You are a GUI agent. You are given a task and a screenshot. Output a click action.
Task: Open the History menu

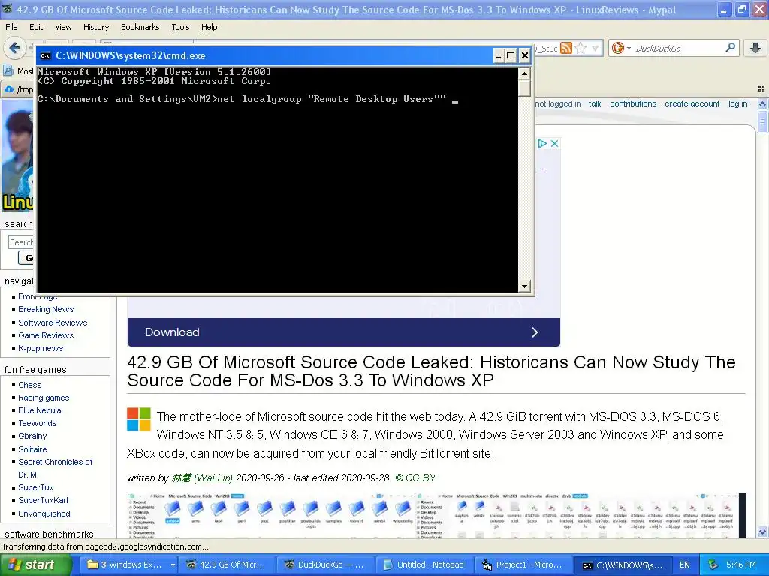(x=96, y=27)
